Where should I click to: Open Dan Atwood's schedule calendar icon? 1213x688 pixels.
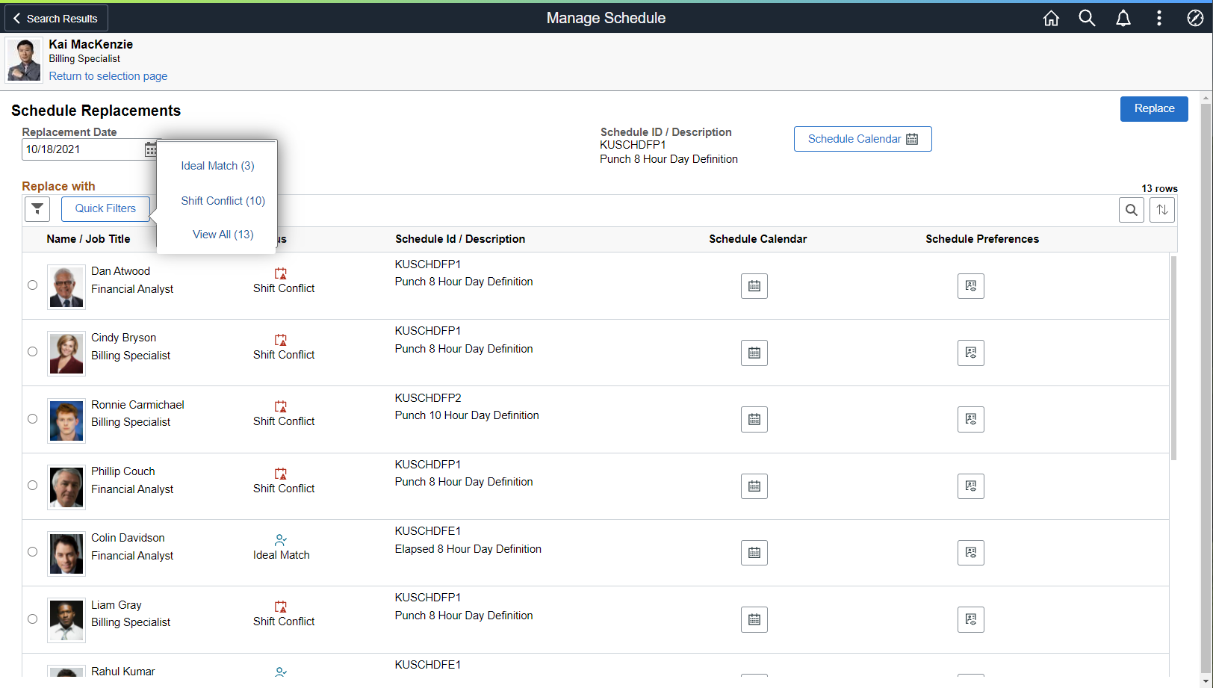[x=754, y=286]
